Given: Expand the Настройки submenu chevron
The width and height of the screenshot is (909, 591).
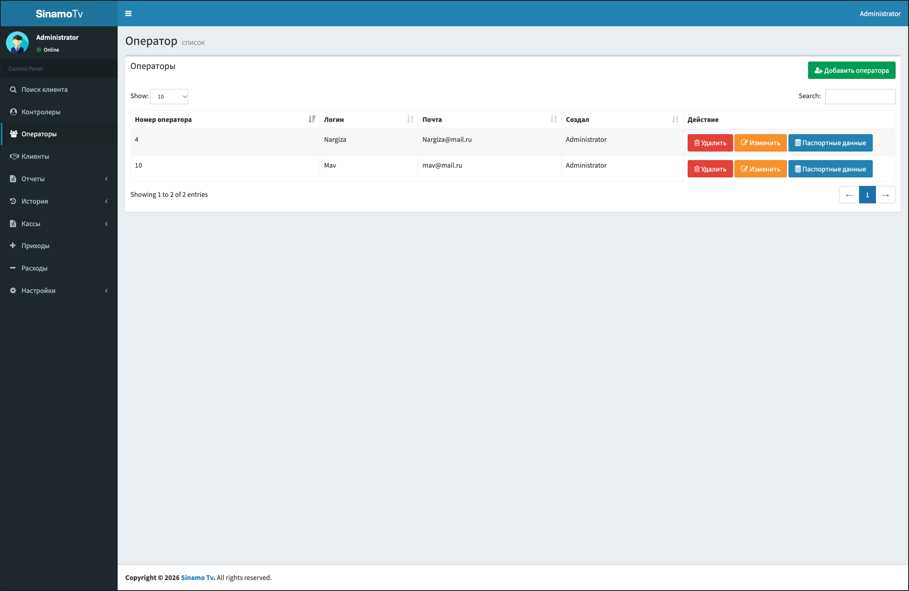Looking at the screenshot, I should point(106,290).
